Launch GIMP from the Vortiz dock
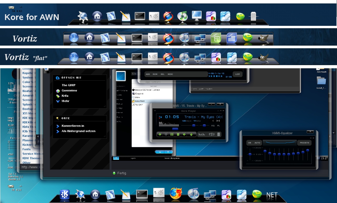 pyautogui.click(x=263, y=38)
